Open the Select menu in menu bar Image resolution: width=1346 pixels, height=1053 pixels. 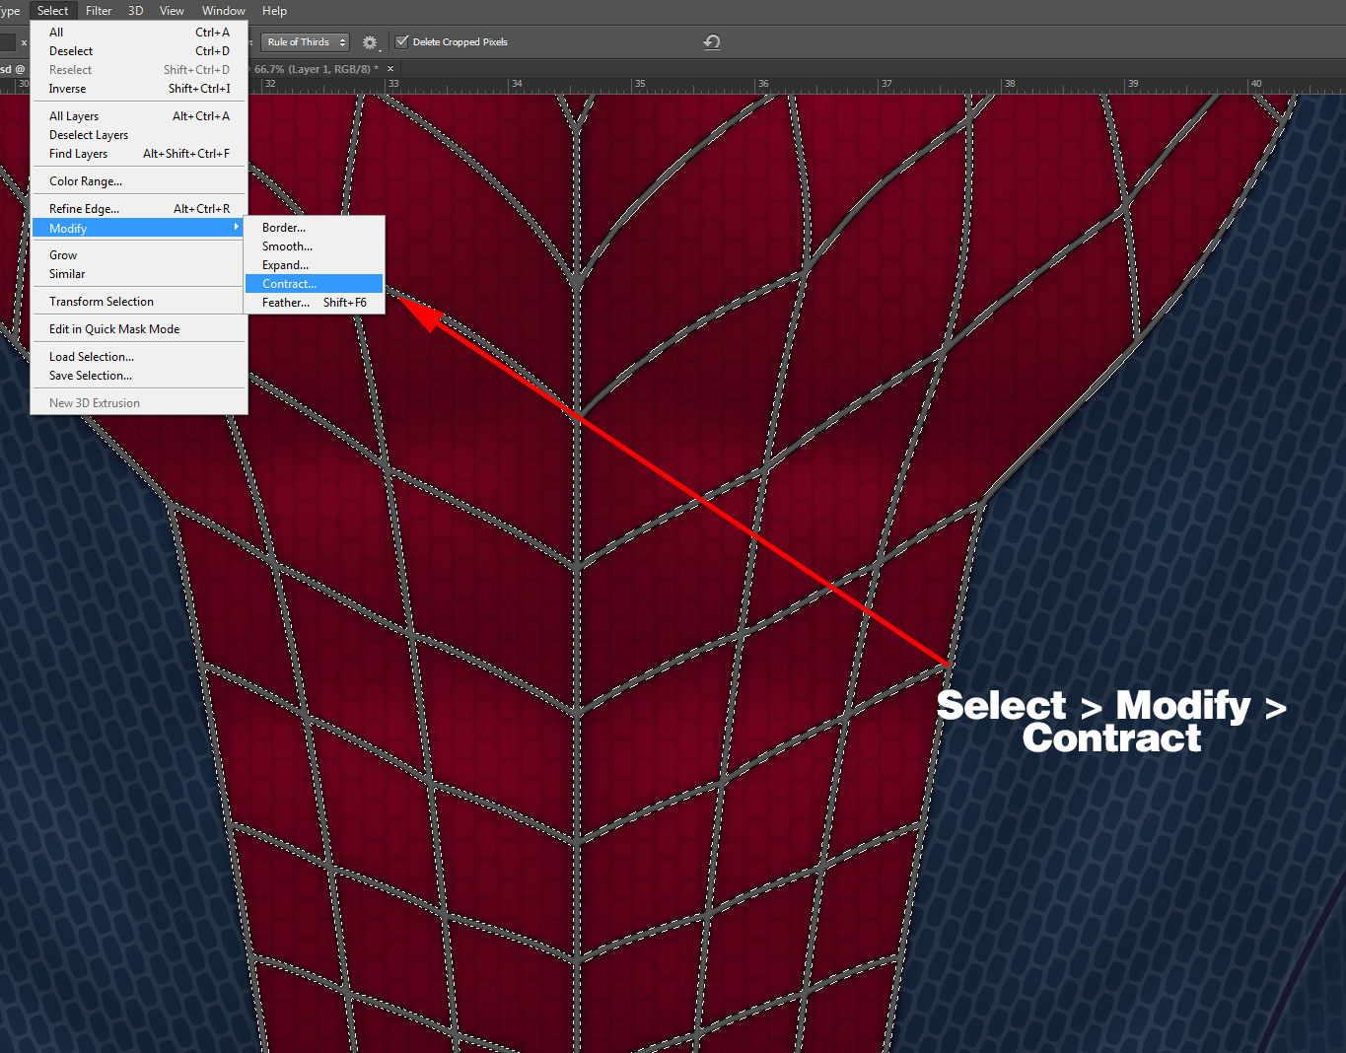tap(53, 11)
